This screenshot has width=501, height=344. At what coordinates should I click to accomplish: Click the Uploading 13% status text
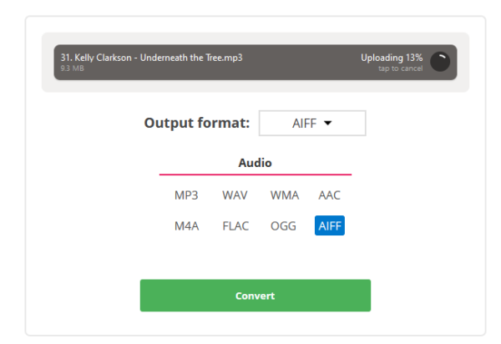click(x=392, y=57)
